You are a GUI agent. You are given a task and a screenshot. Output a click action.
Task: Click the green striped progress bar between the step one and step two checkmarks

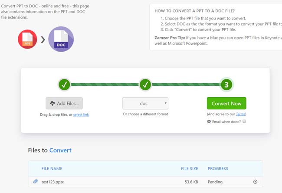[x=105, y=85]
